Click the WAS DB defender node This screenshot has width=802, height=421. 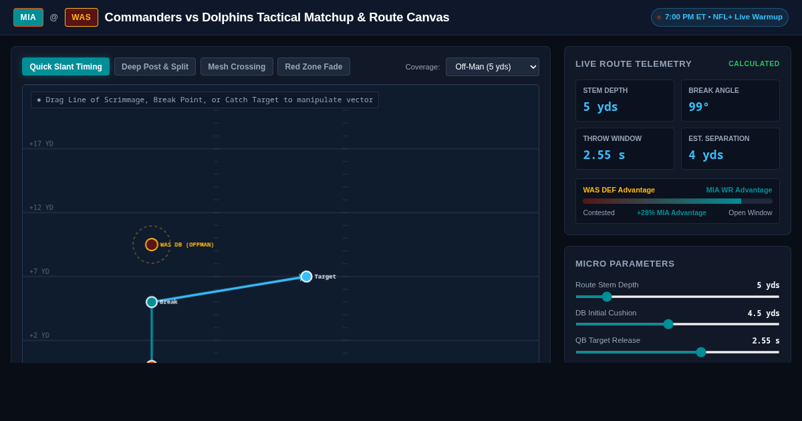[152, 245]
